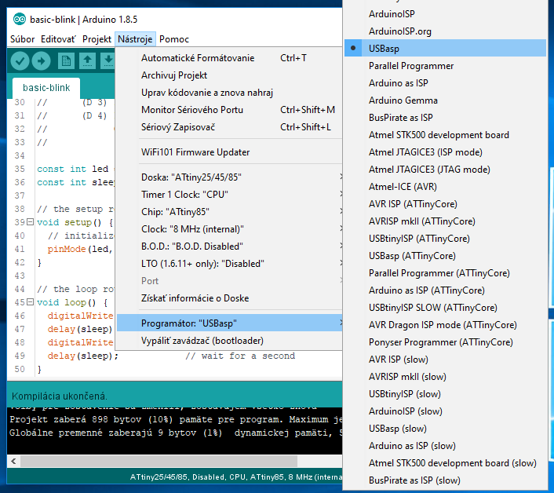The height and width of the screenshot is (493, 554).
Task: Open the Editovať menu
Action: [58, 39]
